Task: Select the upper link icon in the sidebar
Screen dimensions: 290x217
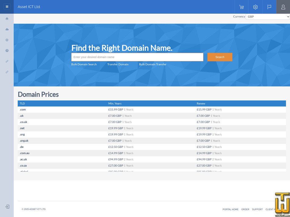Action: click(x=7, y=61)
